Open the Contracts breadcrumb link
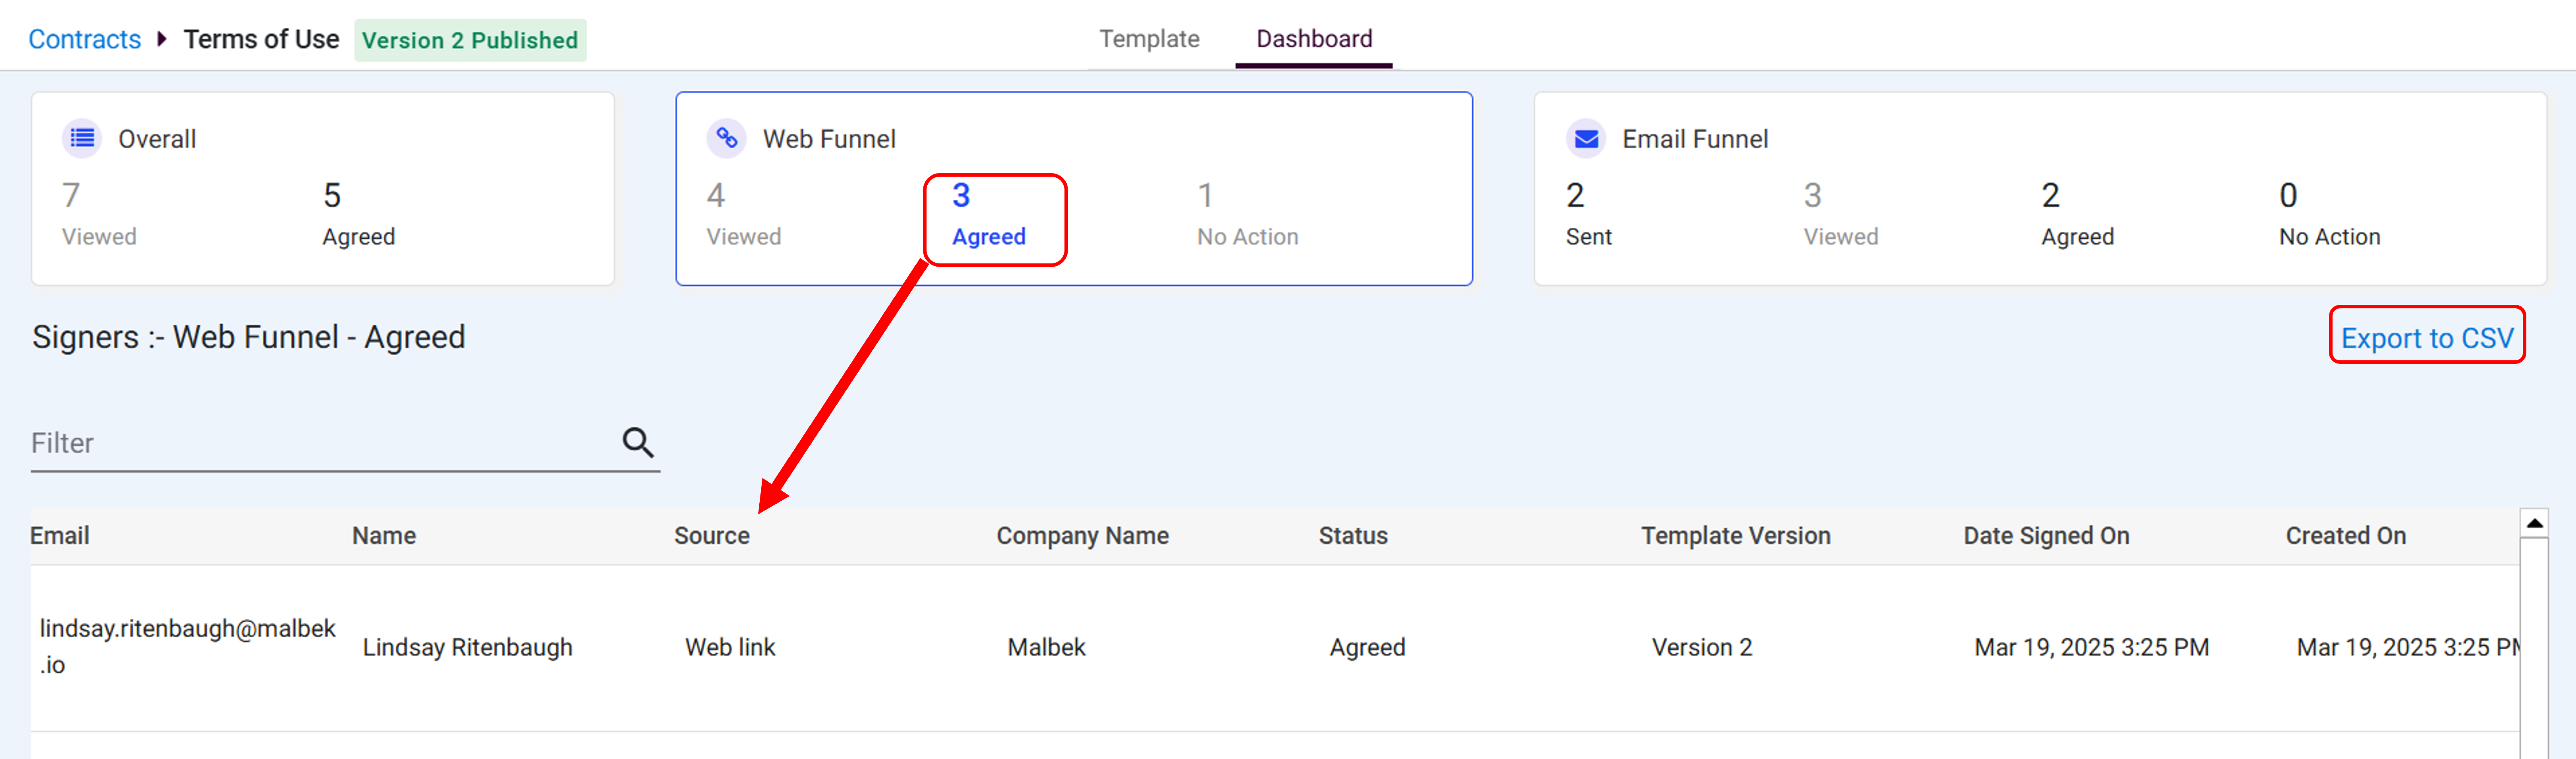This screenshot has height=759, width=2576. [x=85, y=39]
